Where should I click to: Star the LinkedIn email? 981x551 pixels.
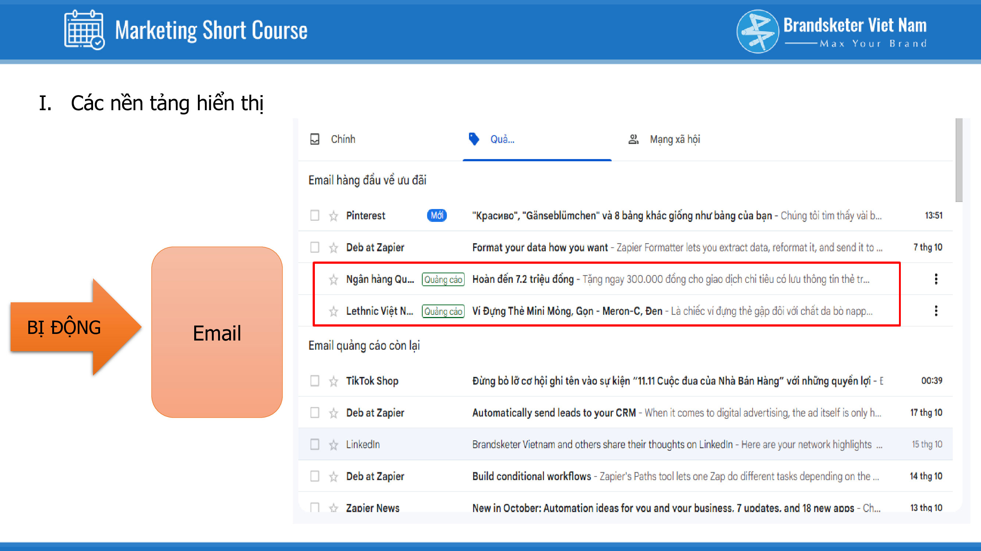[x=334, y=444]
